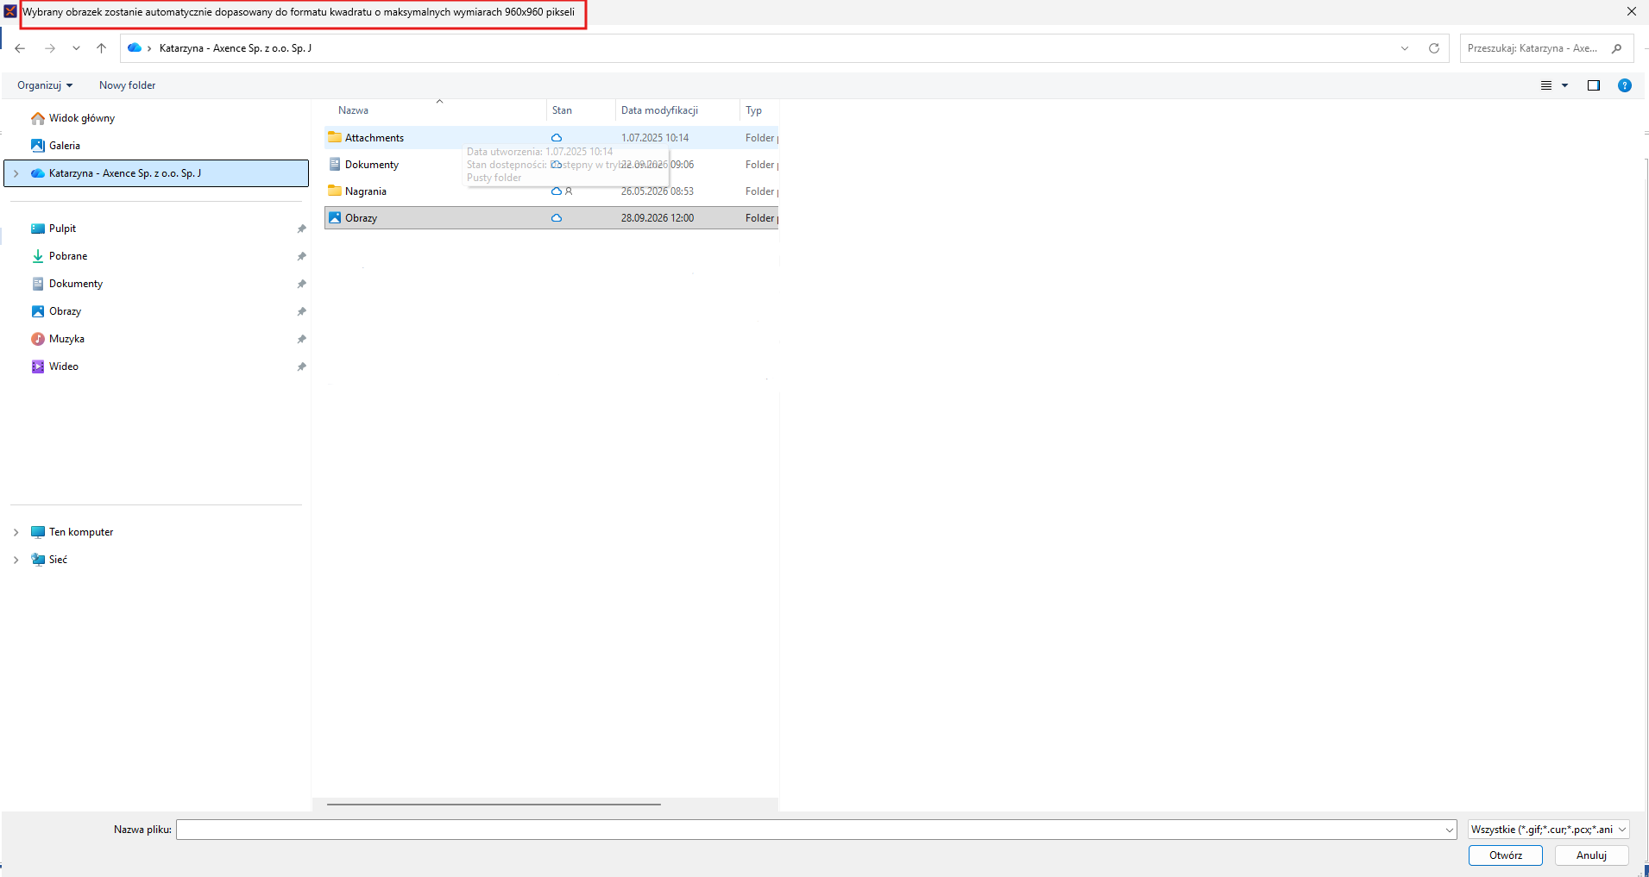Change the view layout icon
The width and height of the screenshot is (1649, 877).
[1546, 85]
